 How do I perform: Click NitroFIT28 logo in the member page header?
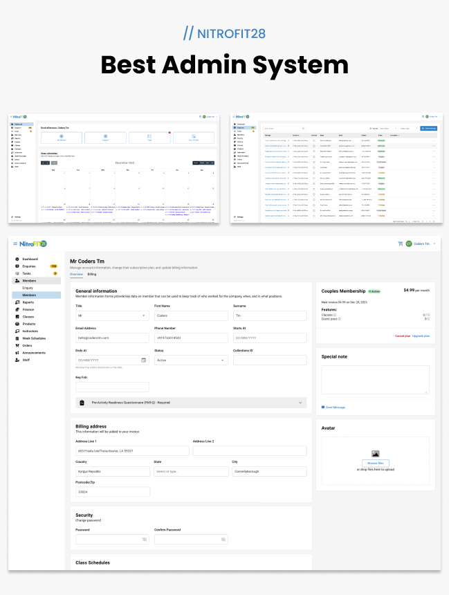click(x=33, y=244)
